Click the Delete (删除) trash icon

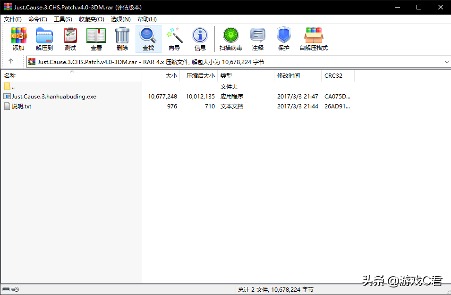122,39
